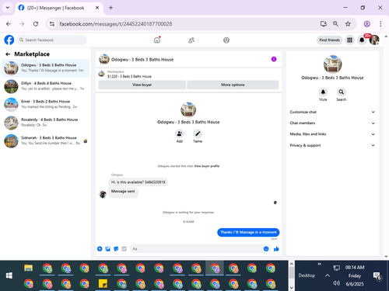Search in conversation magnifier icon

[x=342, y=92]
